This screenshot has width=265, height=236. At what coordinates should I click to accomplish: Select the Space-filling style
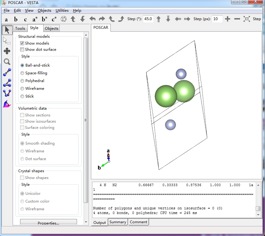[x=22, y=73]
